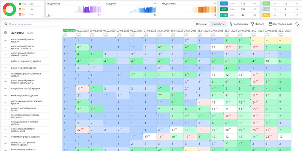Screen dimensions: 302x151
Task: Switch to the Позиции view
Action: pos(201,24)
